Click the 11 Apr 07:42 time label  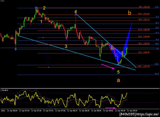click(48, 111)
